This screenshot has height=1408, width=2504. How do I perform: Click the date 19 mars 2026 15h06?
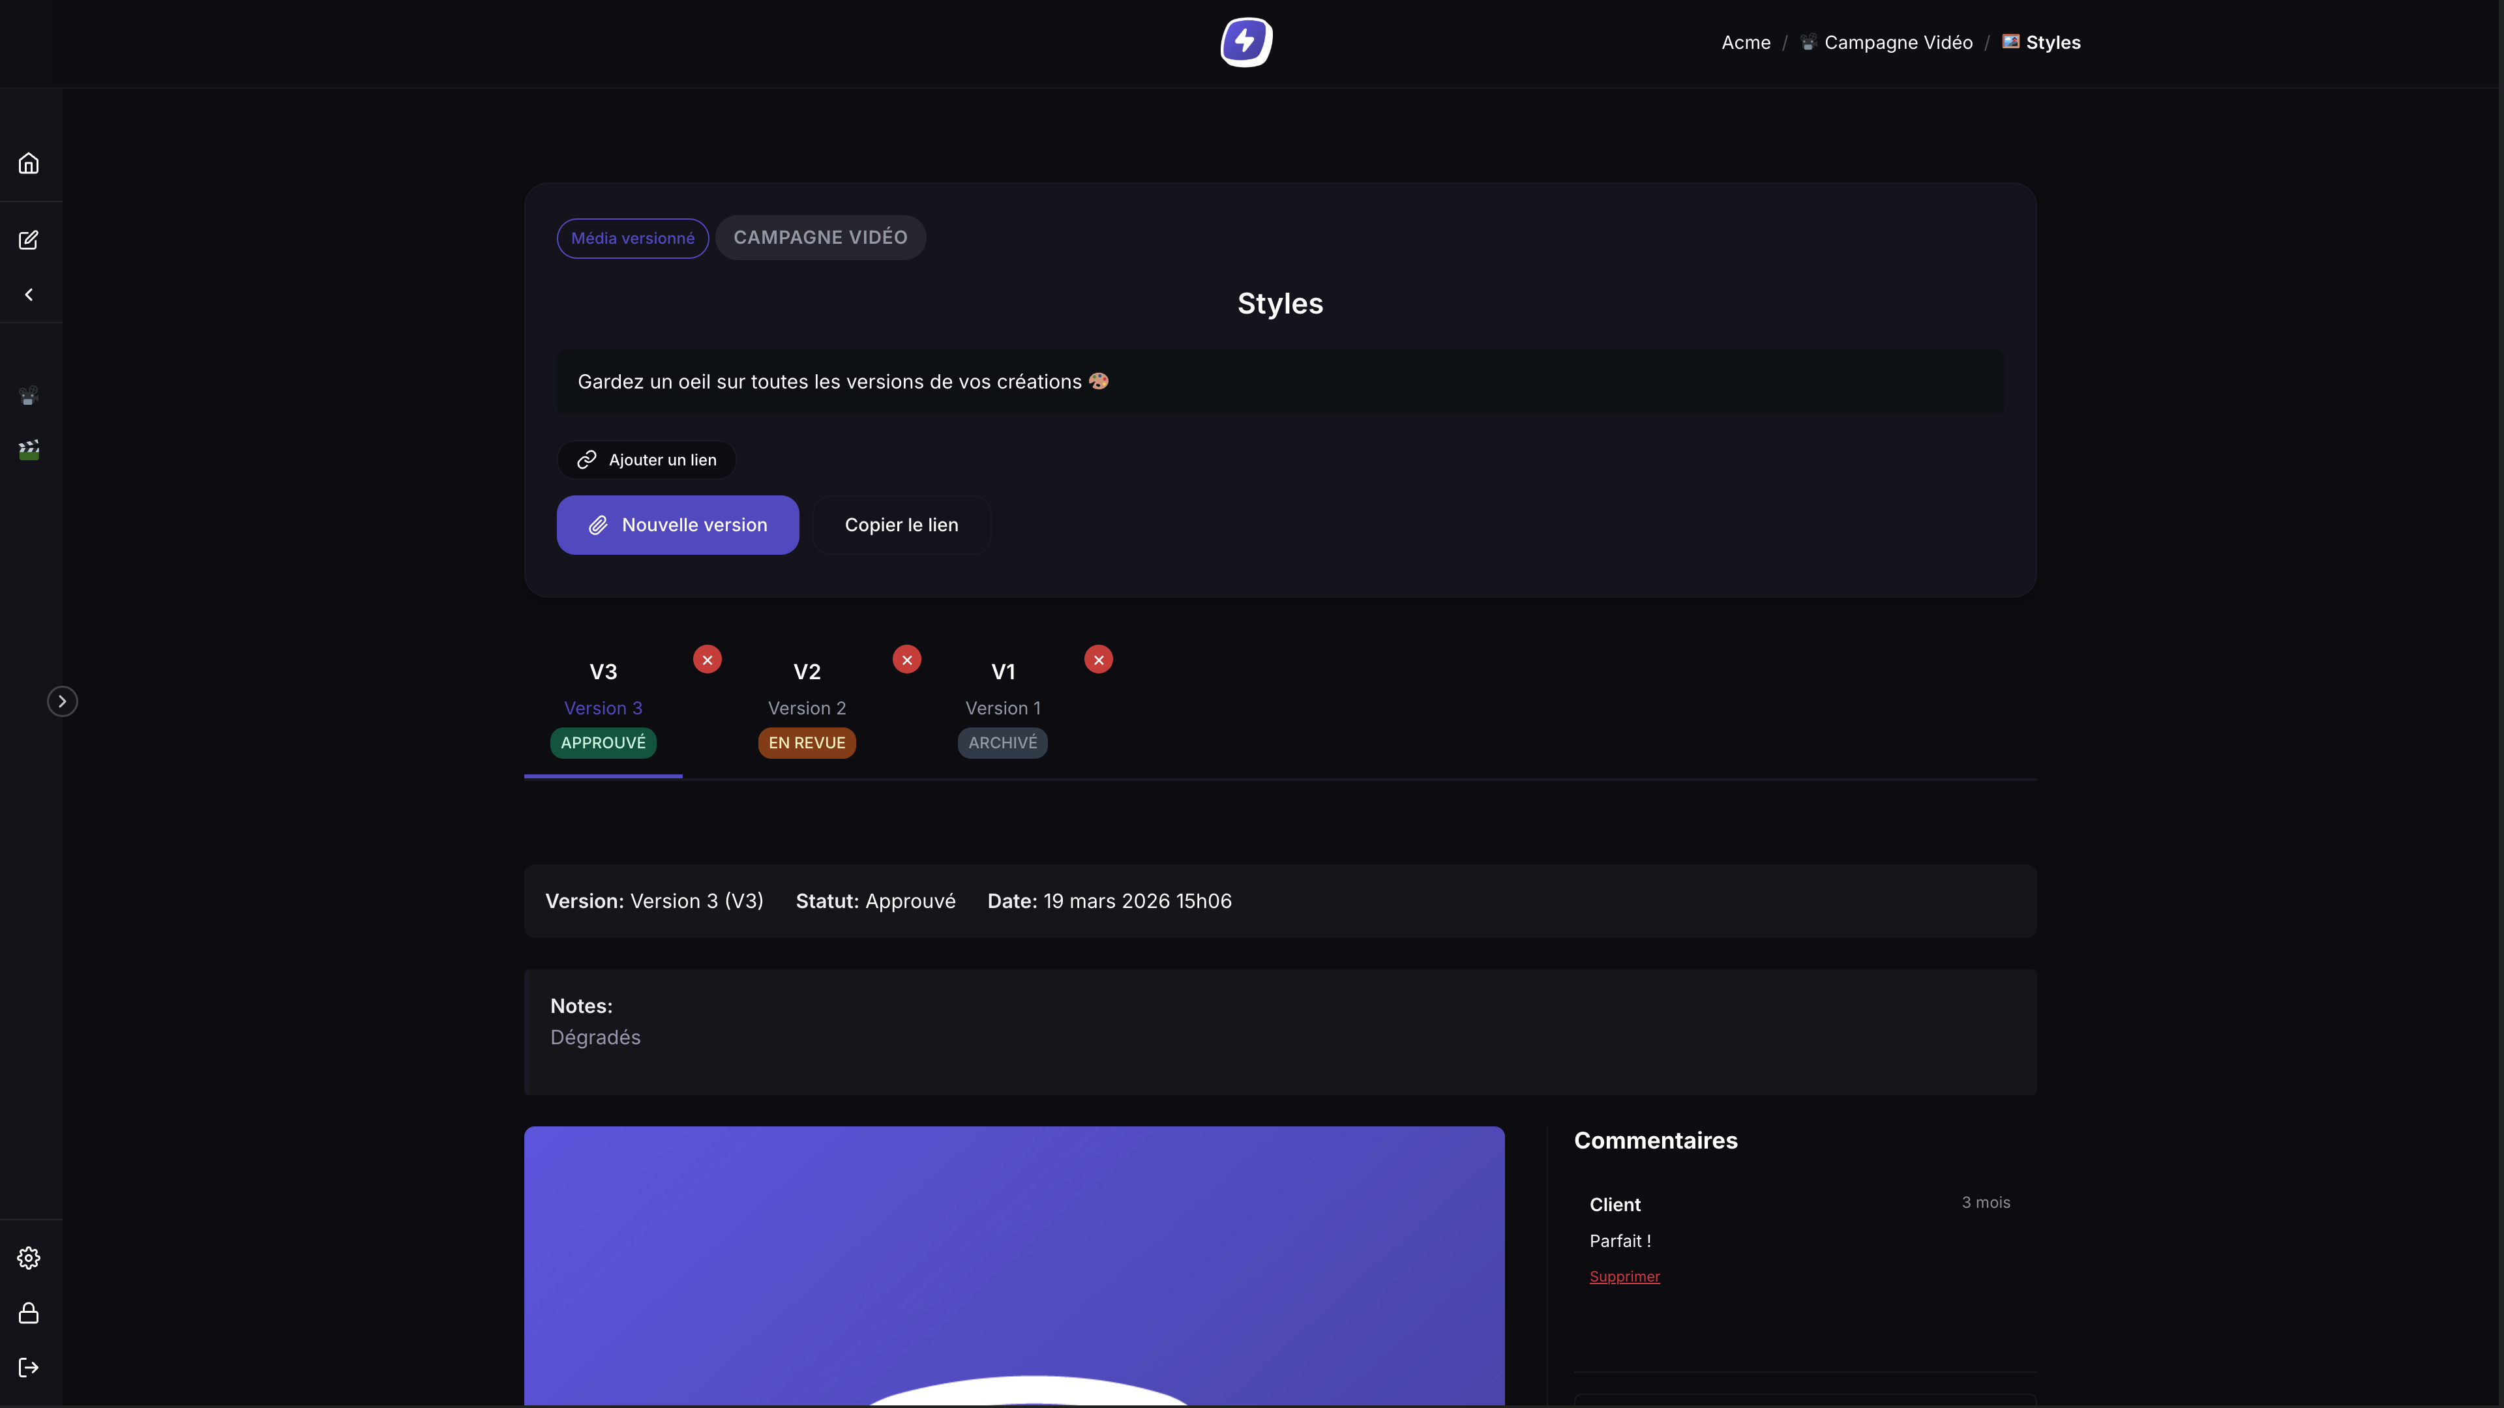point(1137,901)
